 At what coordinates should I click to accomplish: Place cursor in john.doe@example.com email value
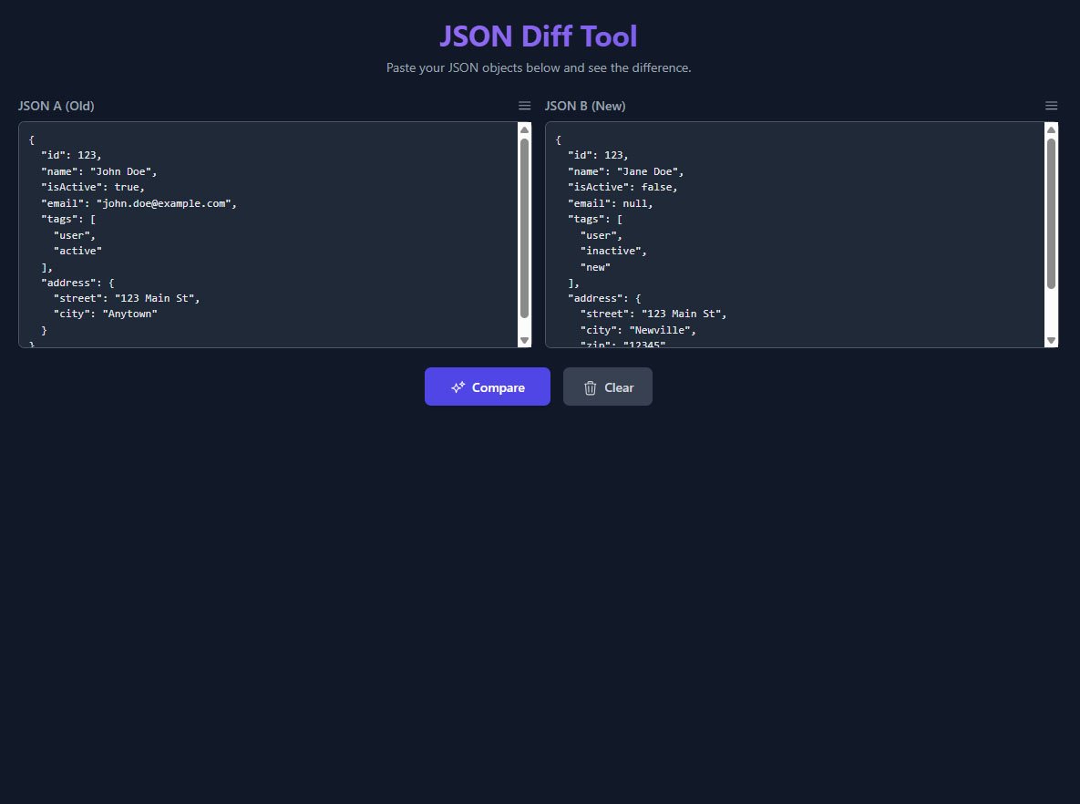tap(164, 203)
